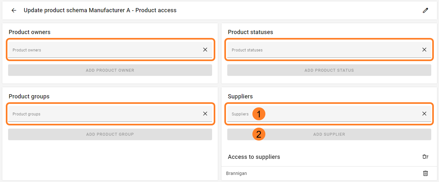The width and height of the screenshot is (439, 182).
Task: Click the Add Product Group button
Action: pos(110,134)
